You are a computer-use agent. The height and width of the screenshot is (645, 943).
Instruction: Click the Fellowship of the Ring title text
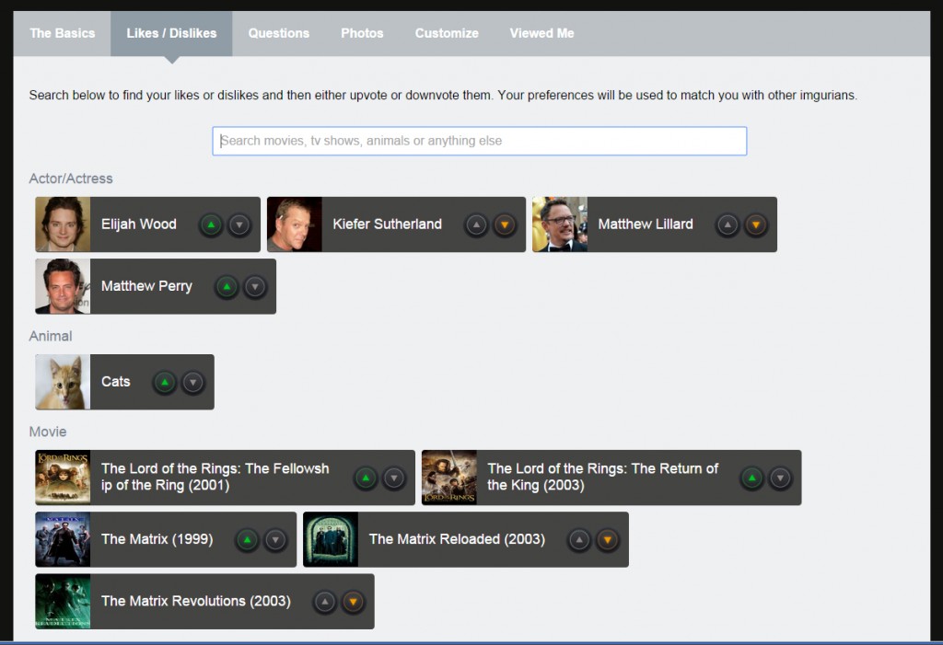point(215,477)
